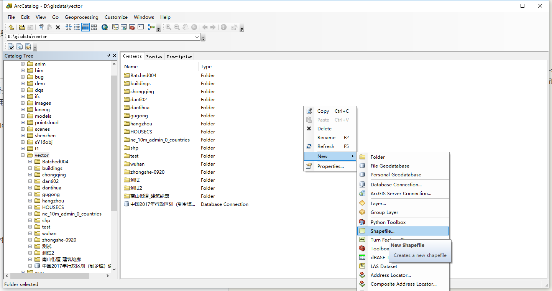Choose Delete from the context menu
552x291 pixels.
tap(330, 129)
